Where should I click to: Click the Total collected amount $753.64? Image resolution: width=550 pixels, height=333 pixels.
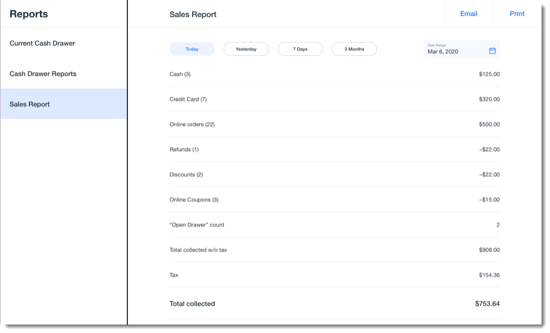tap(487, 304)
